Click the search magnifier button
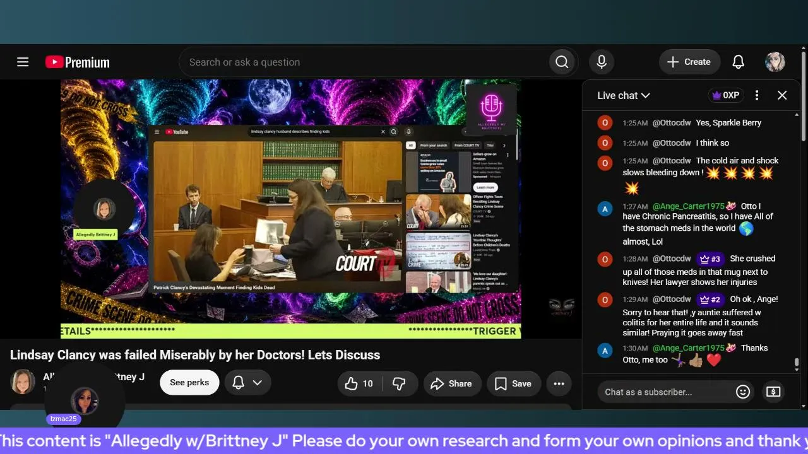Image resolution: width=808 pixels, height=454 pixels. (562, 62)
